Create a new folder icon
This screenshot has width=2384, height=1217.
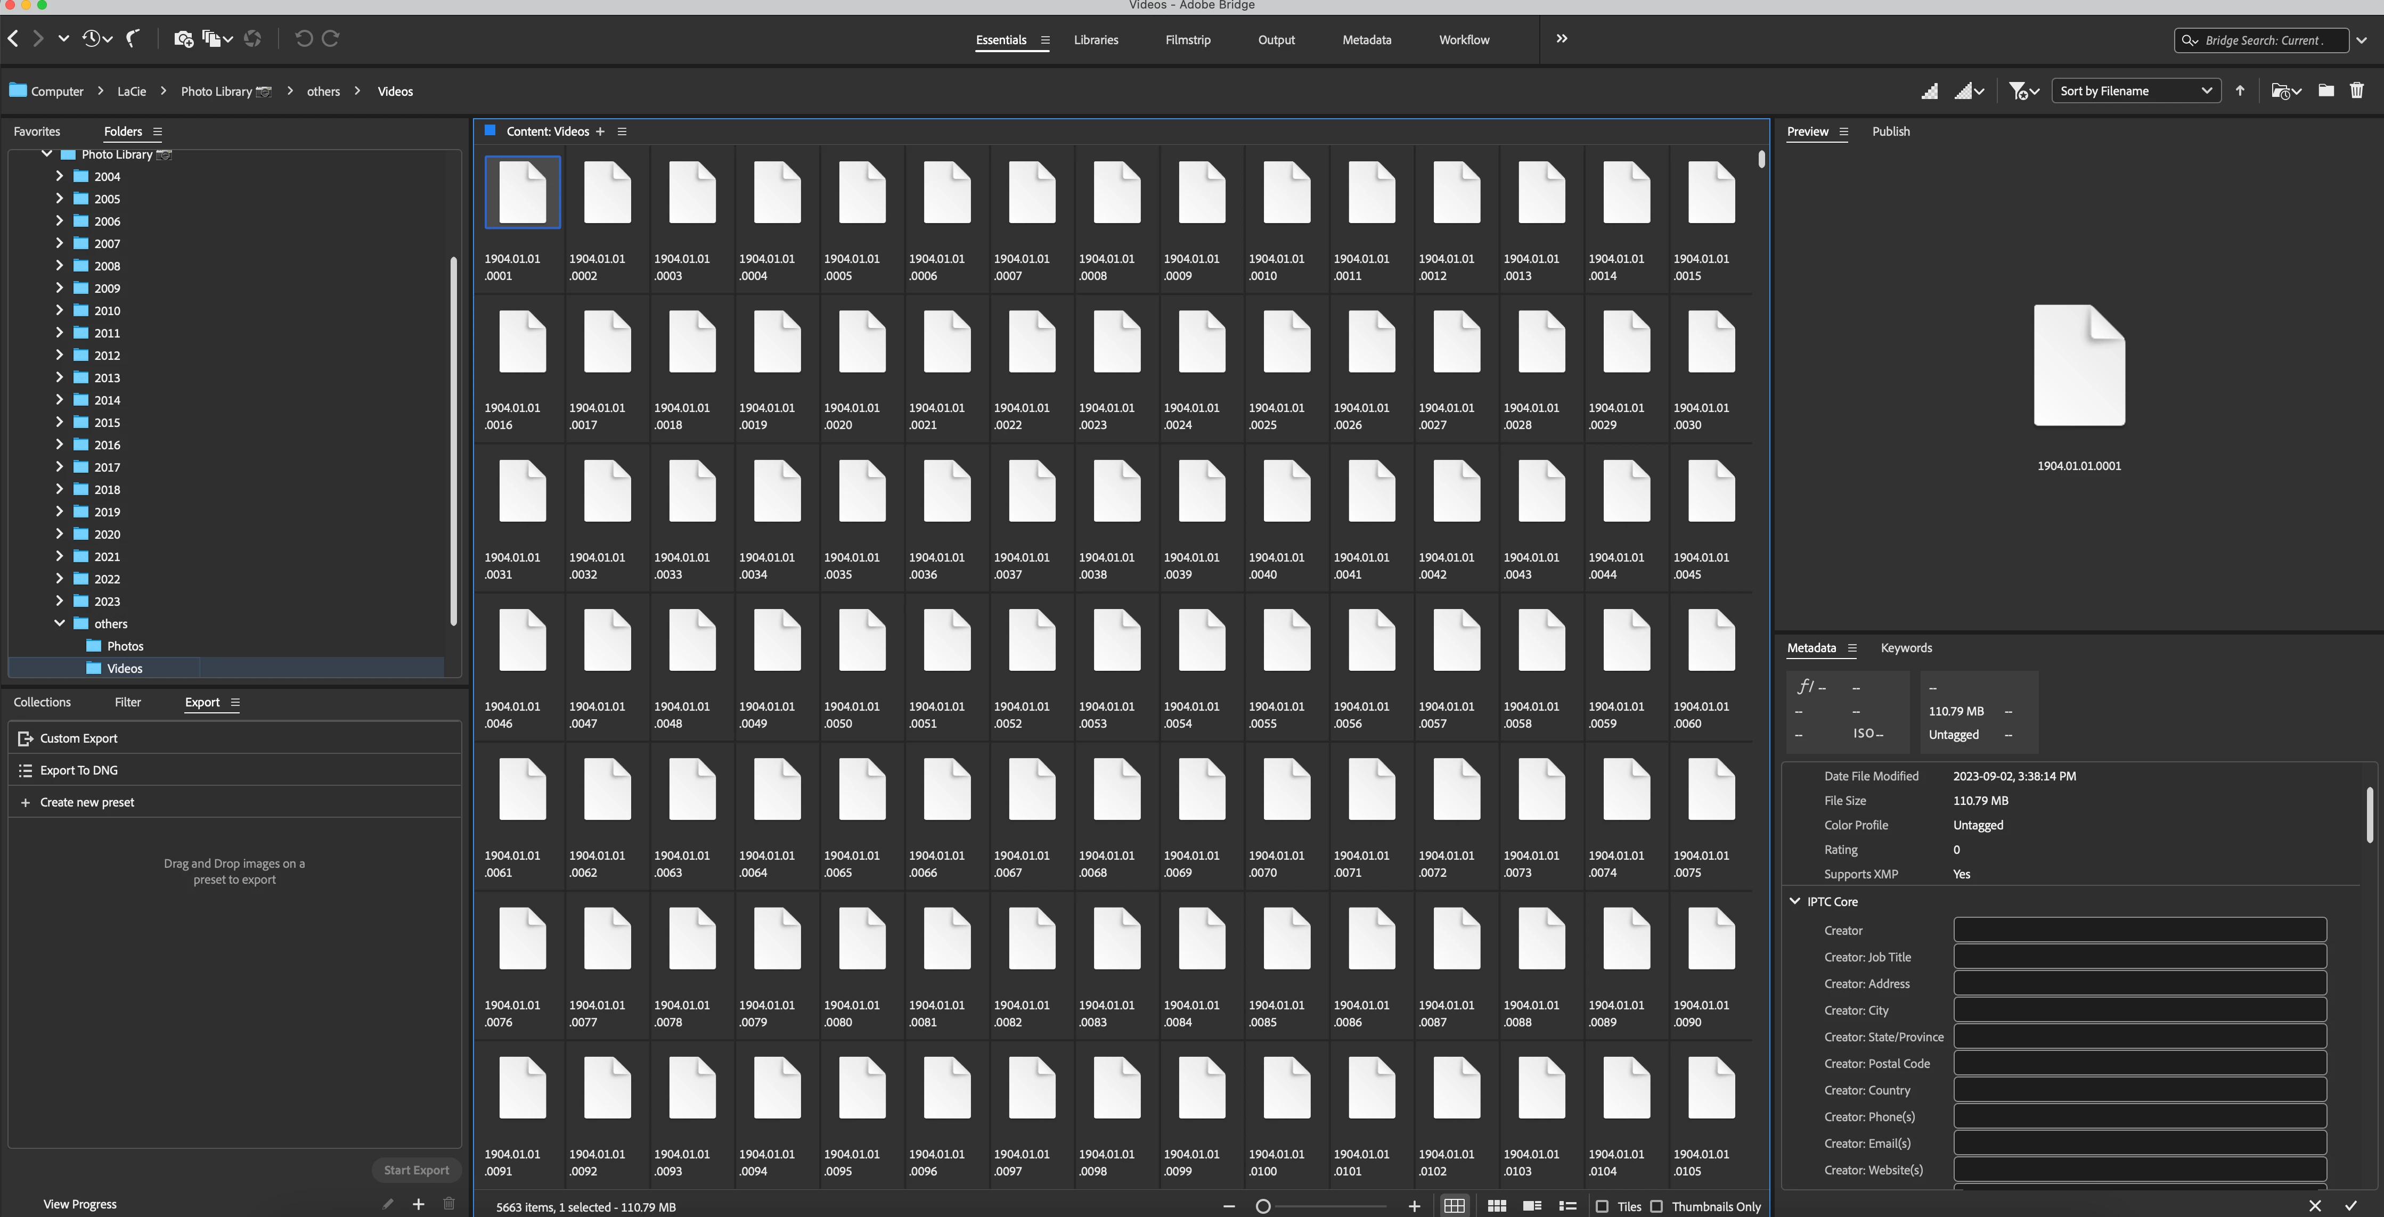tap(2325, 91)
